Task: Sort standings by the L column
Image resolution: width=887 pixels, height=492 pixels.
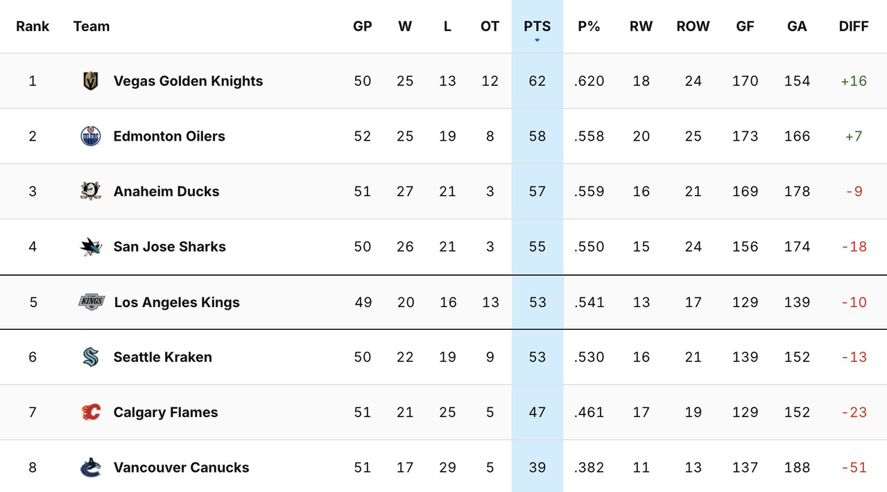Action: point(447,26)
